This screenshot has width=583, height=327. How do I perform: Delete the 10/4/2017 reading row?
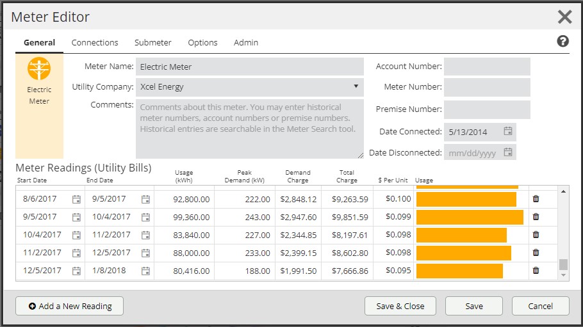pos(536,235)
